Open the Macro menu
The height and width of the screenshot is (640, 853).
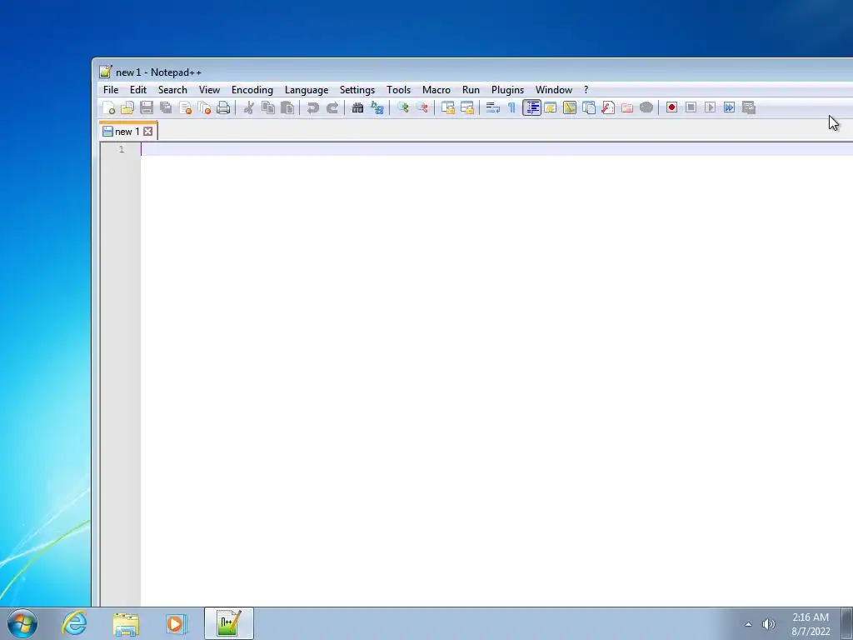436,90
